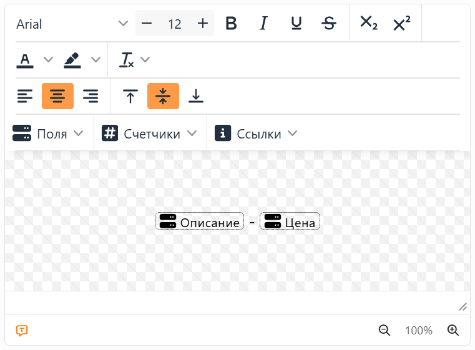
Task: Select the Описание field chip
Action: pyautogui.click(x=199, y=221)
